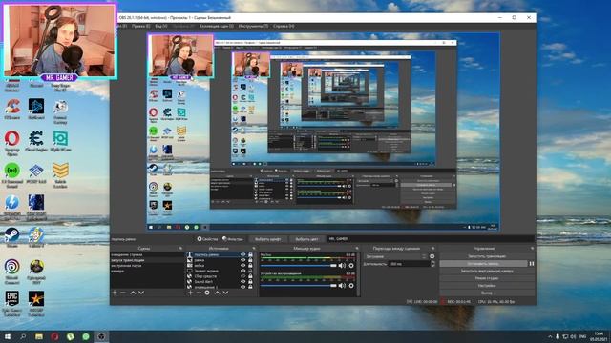The image size is (611, 343).
Task: Open File Explorer from the taskbar
Action: [x=39, y=336]
